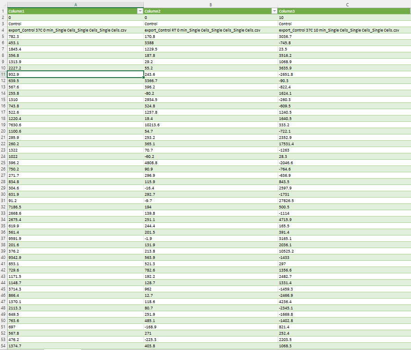Select row 30 header

pos(4,194)
